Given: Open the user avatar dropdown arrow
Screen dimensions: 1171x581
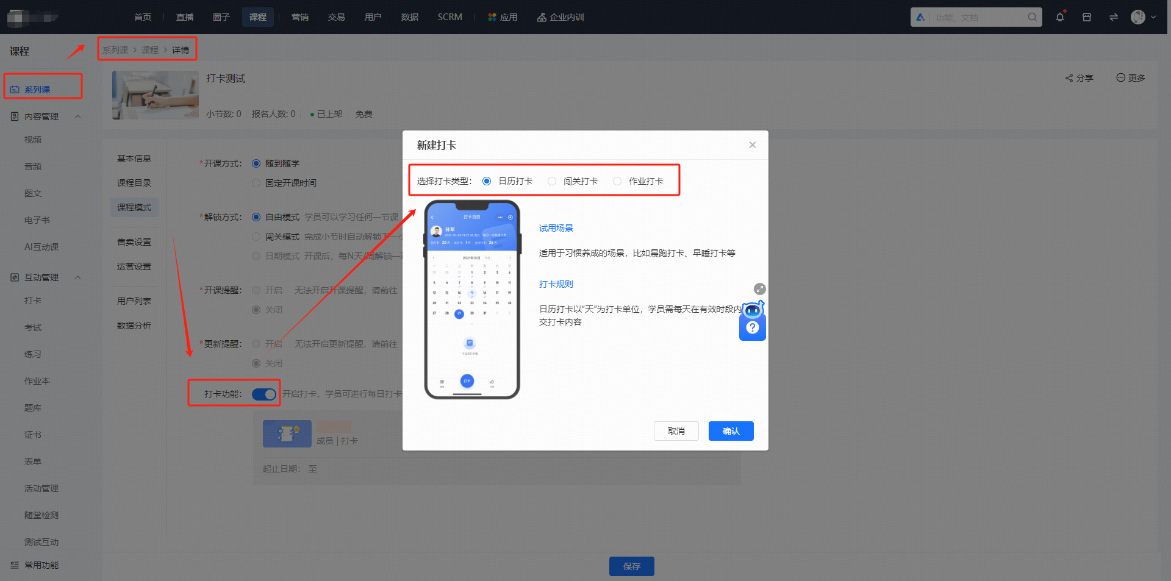Looking at the screenshot, I should 1153,17.
